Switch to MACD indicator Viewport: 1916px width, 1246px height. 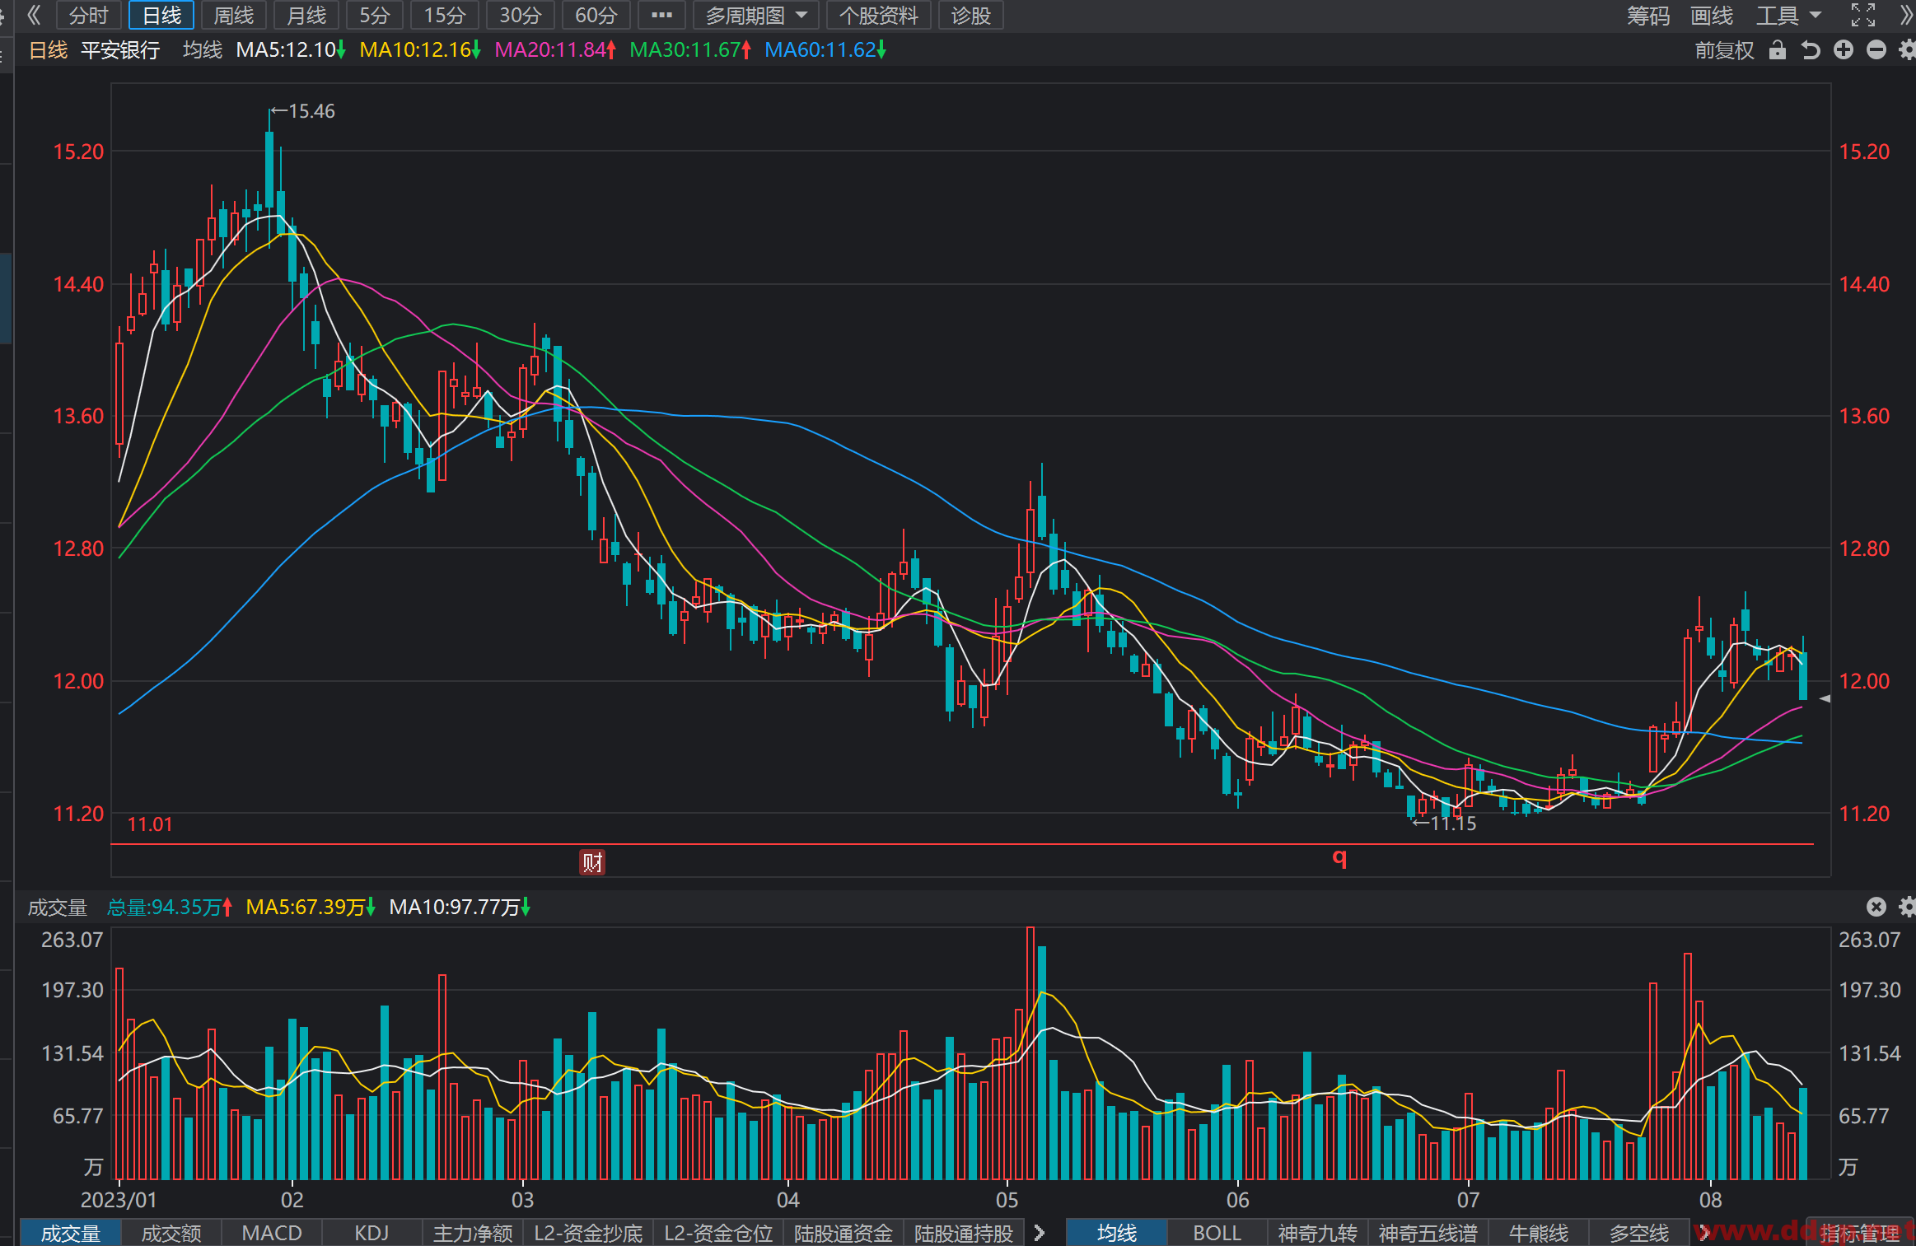point(272,1233)
